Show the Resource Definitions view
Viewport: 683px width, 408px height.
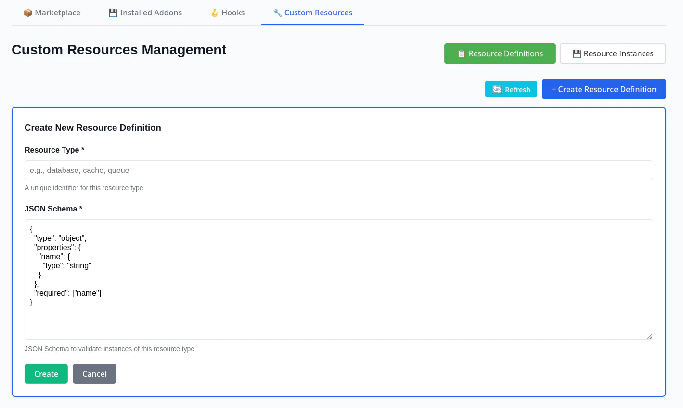point(505,53)
